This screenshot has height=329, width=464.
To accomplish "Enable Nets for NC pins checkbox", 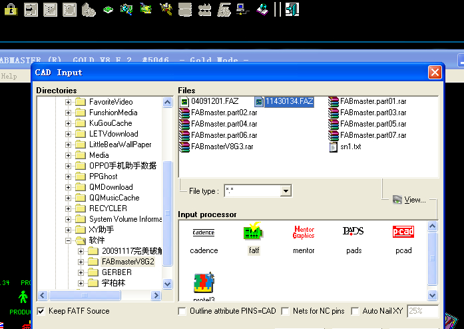I will tap(286, 311).
